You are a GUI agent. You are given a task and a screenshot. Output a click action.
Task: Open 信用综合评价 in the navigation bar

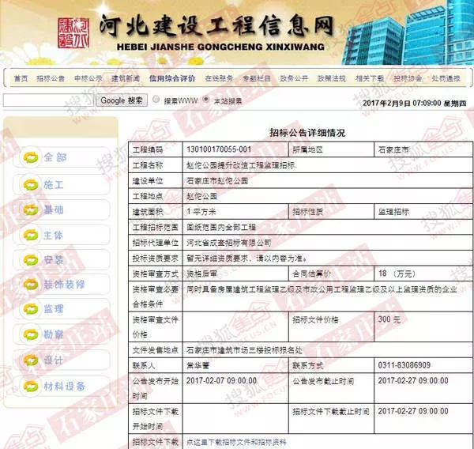pos(171,78)
